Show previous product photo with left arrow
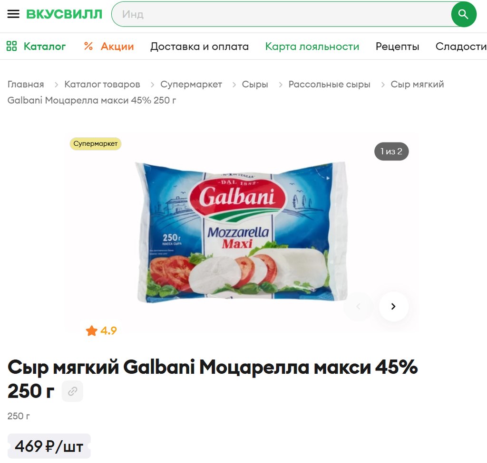 point(358,306)
